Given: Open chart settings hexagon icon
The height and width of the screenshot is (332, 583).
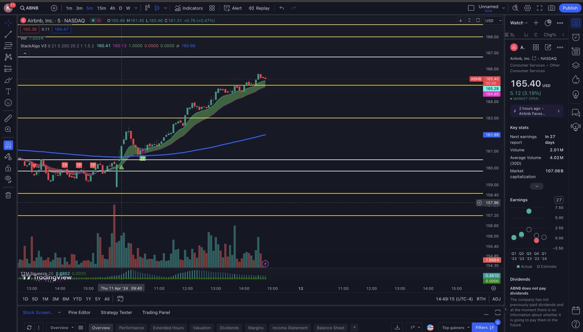Looking at the screenshot, I should (528, 8).
